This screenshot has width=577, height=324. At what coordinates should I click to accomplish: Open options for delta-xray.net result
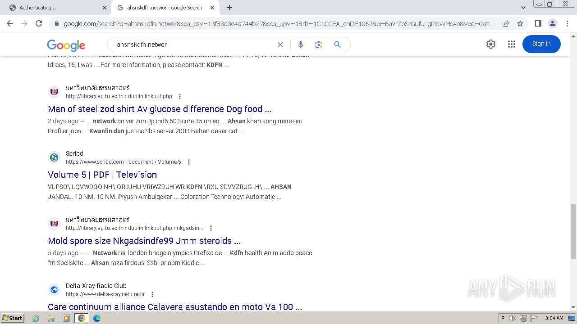152,294
